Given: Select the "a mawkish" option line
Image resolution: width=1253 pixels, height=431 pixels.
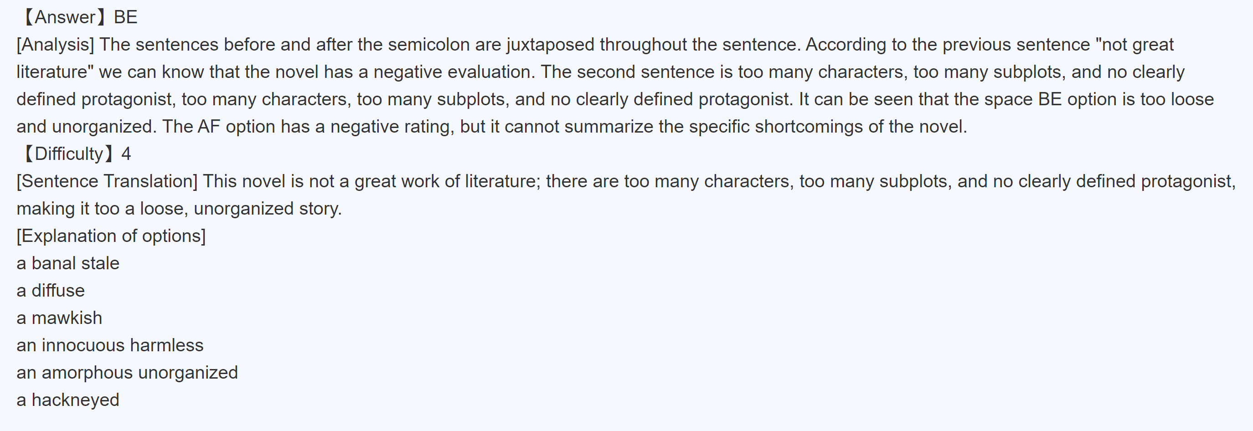Looking at the screenshot, I should point(59,318).
